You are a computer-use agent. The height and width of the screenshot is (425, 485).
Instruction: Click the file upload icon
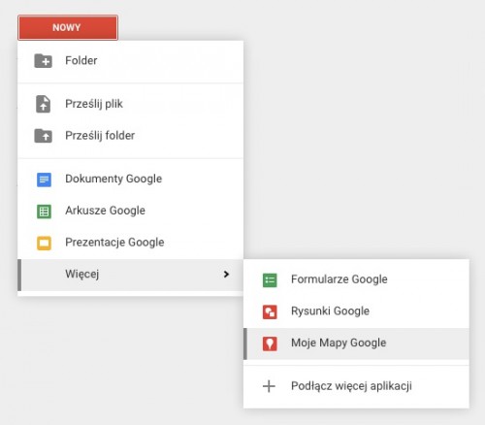pyautogui.click(x=43, y=104)
